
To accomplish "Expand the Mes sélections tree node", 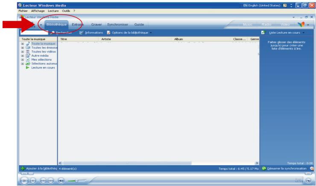I will (x=22, y=60).
